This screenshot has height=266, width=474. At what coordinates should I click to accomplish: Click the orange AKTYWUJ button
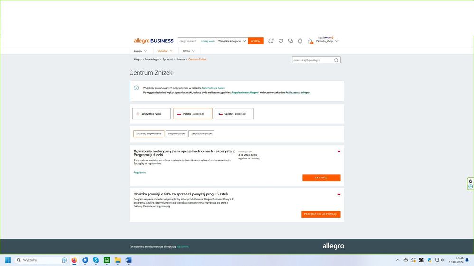[321, 178]
